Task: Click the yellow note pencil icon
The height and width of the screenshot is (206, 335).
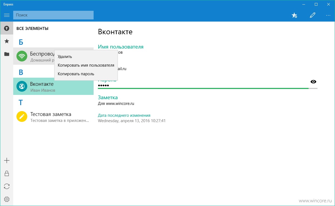Action: point(22,116)
